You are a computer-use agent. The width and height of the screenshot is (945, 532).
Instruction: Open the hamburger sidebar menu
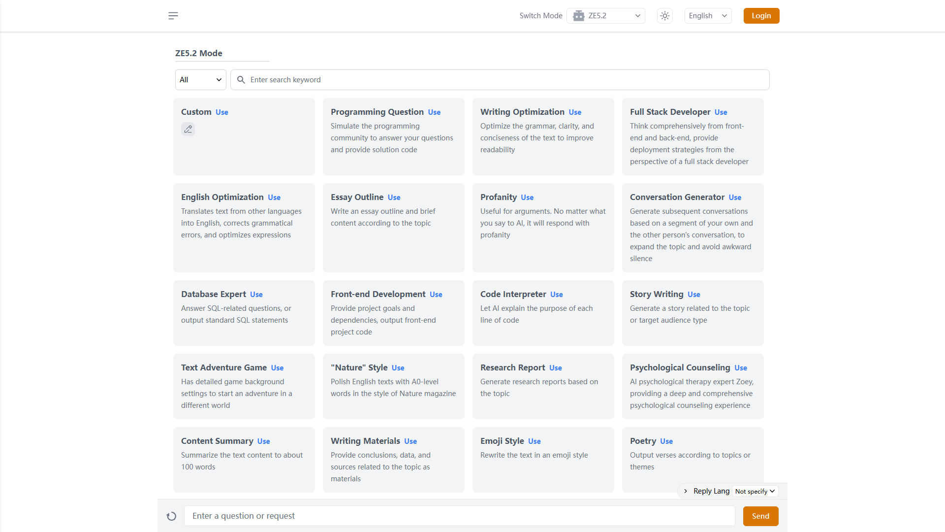173,16
